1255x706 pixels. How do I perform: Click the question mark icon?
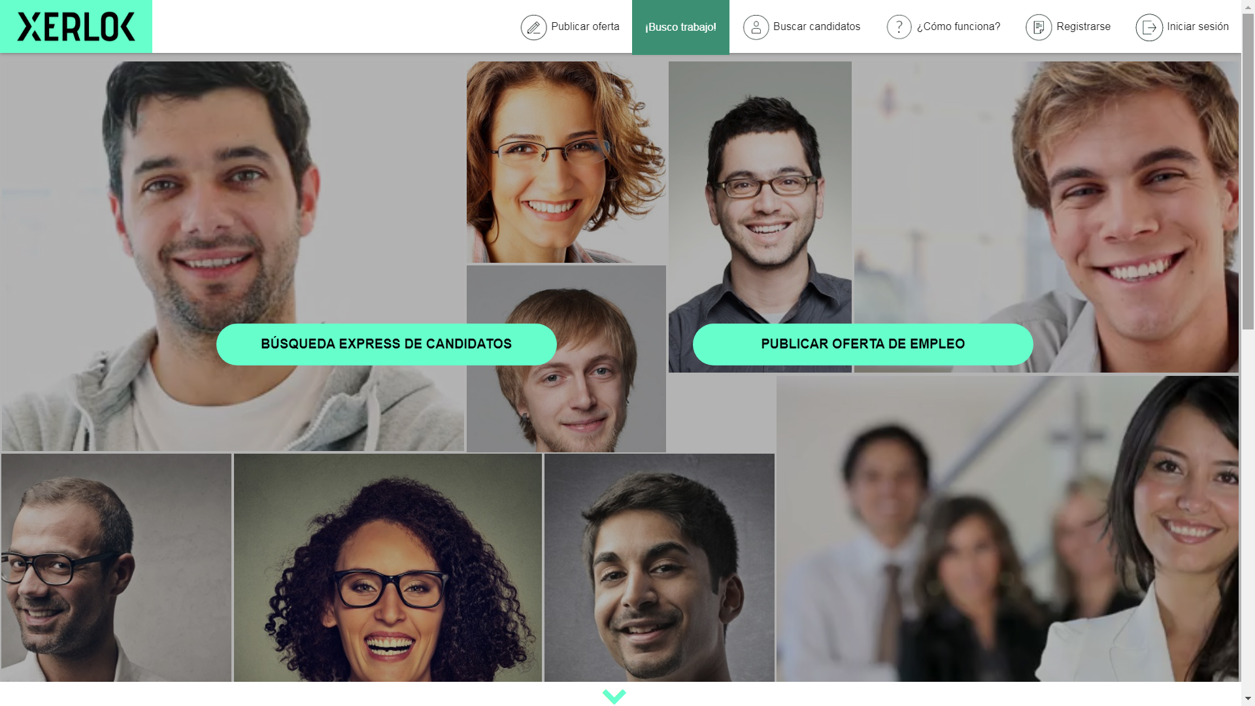(x=899, y=27)
